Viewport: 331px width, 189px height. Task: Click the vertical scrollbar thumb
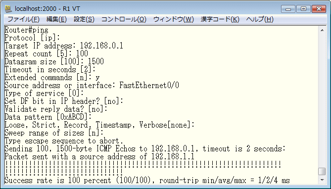tap(322, 172)
